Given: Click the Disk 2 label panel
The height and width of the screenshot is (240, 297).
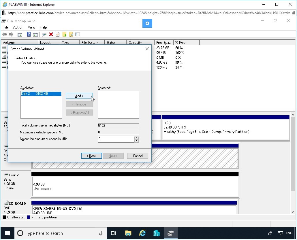Looking at the screenshot, I should point(16,184).
